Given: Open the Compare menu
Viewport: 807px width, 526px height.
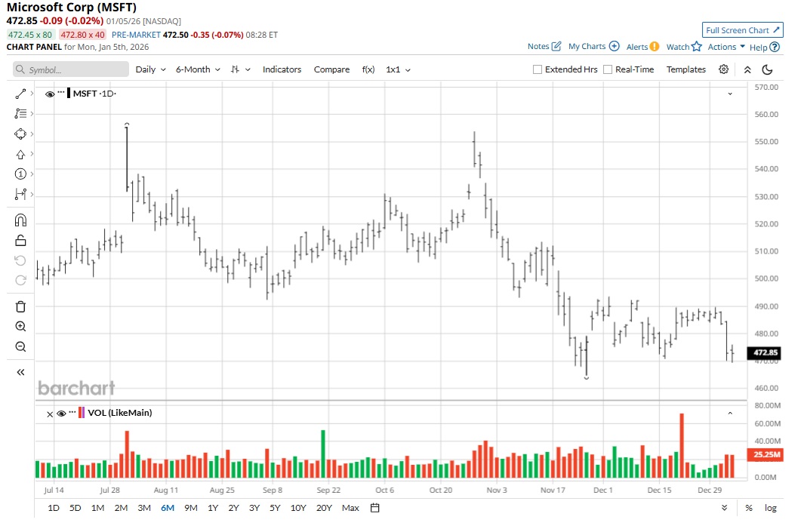Looking at the screenshot, I should pos(332,69).
